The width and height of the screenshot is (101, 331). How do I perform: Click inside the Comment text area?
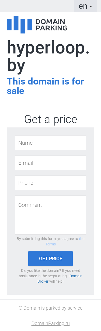(x=50, y=215)
